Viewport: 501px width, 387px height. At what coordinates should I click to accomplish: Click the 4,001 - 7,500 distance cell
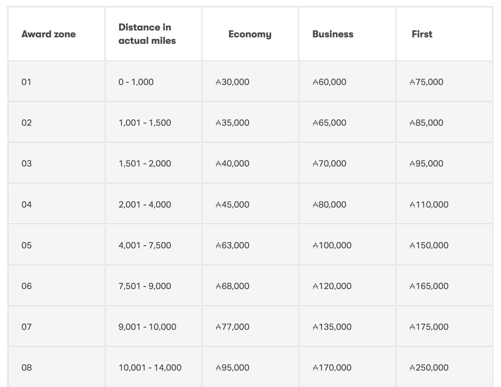(145, 245)
